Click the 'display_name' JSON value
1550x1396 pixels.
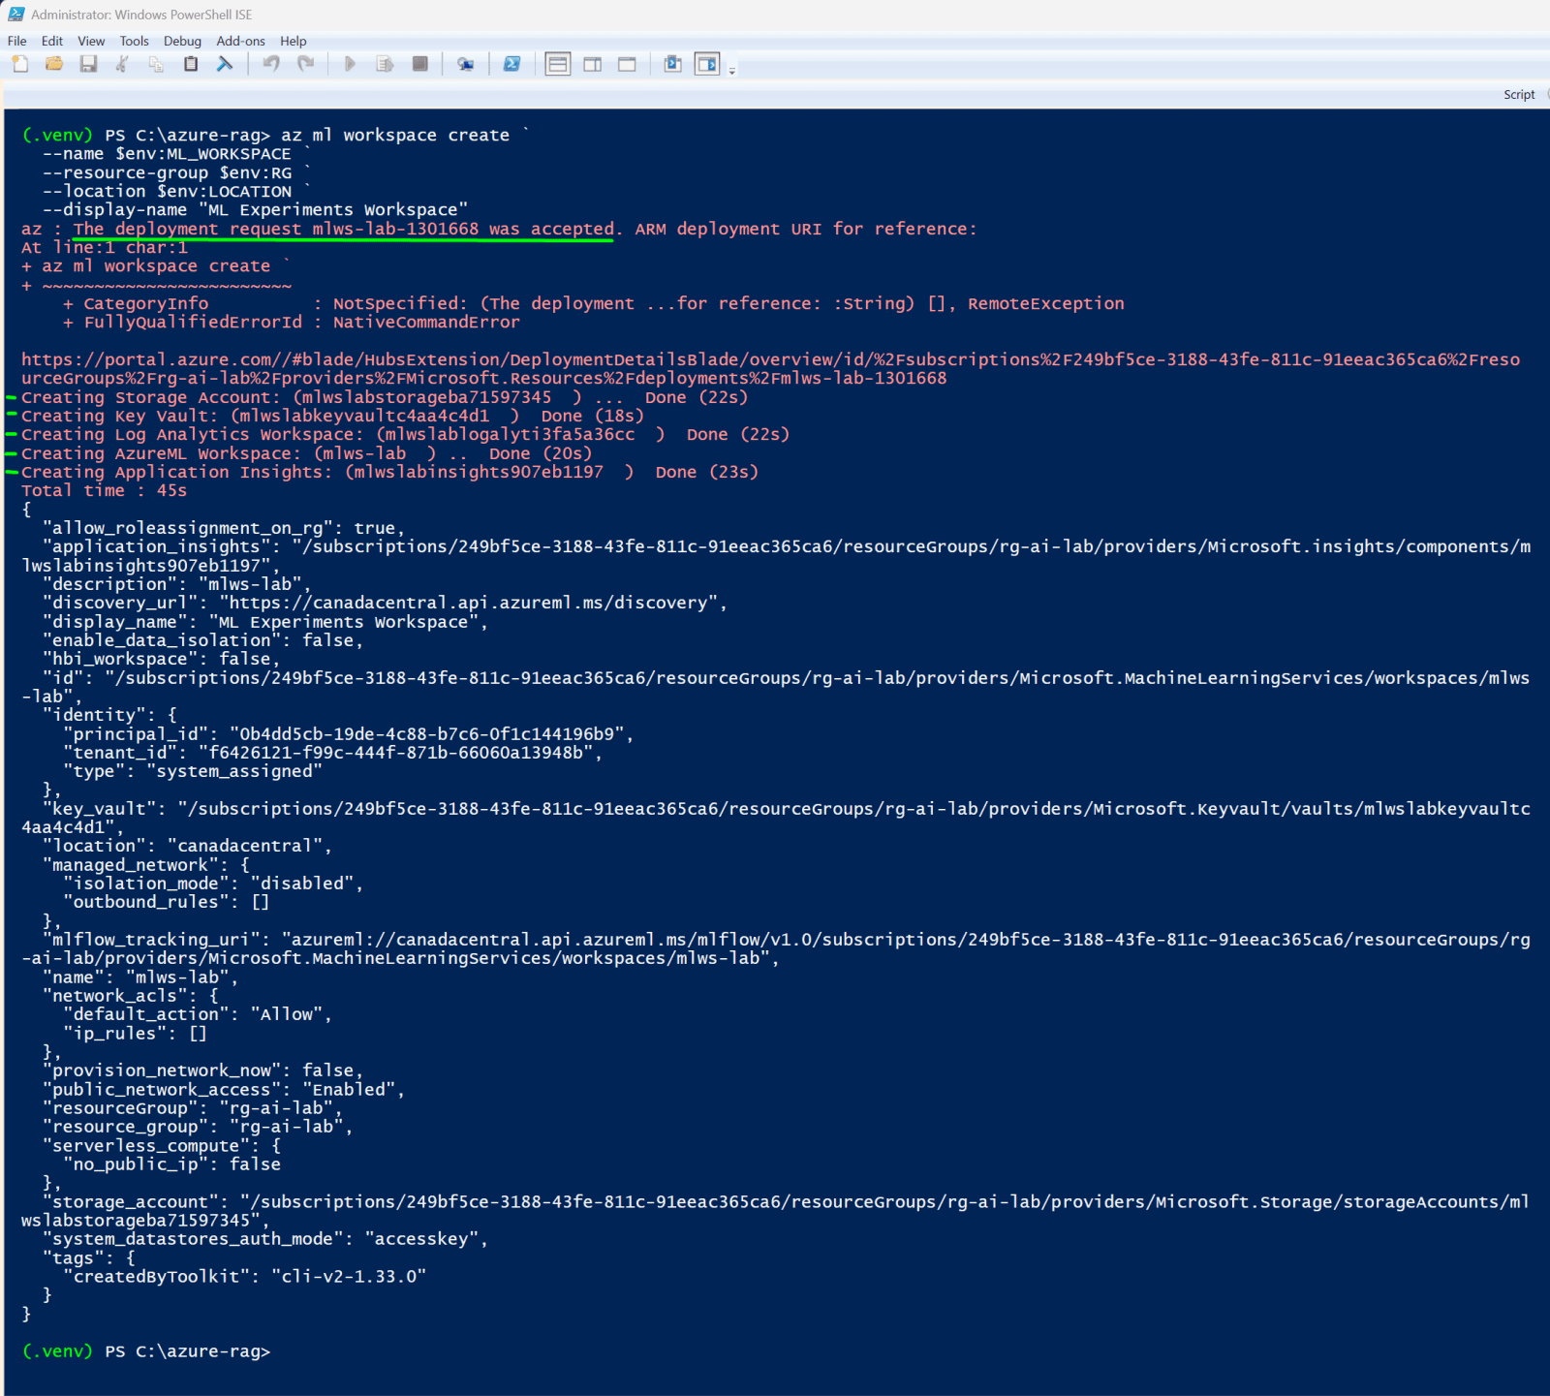point(349,622)
